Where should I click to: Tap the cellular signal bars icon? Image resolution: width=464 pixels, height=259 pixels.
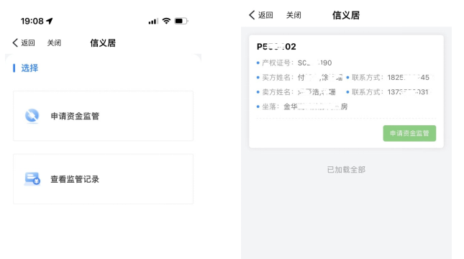click(153, 22)
